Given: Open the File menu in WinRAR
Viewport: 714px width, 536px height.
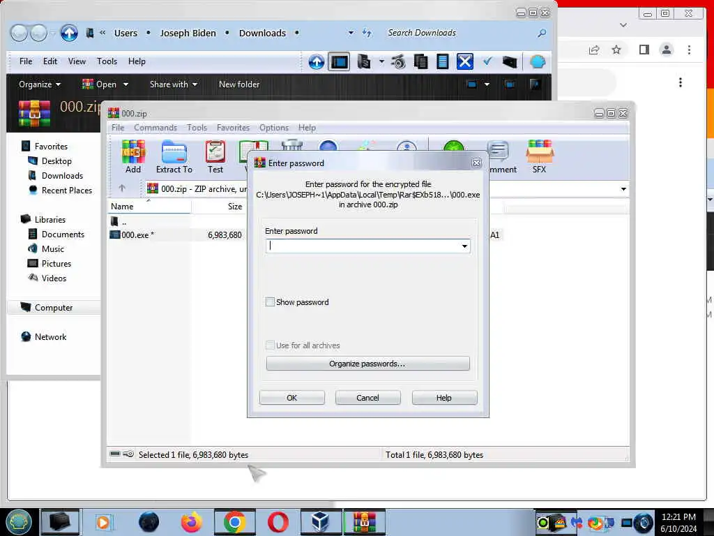Looking at the screenshot, I should click(x=117, y=128).
